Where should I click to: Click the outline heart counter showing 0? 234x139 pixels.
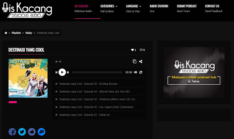pos(142,50)
